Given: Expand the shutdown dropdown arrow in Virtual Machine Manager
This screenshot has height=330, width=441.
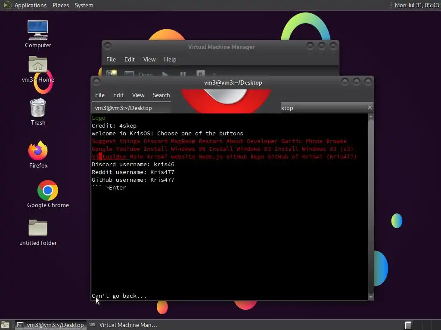Looking at the screenshot, I should 214,74.
